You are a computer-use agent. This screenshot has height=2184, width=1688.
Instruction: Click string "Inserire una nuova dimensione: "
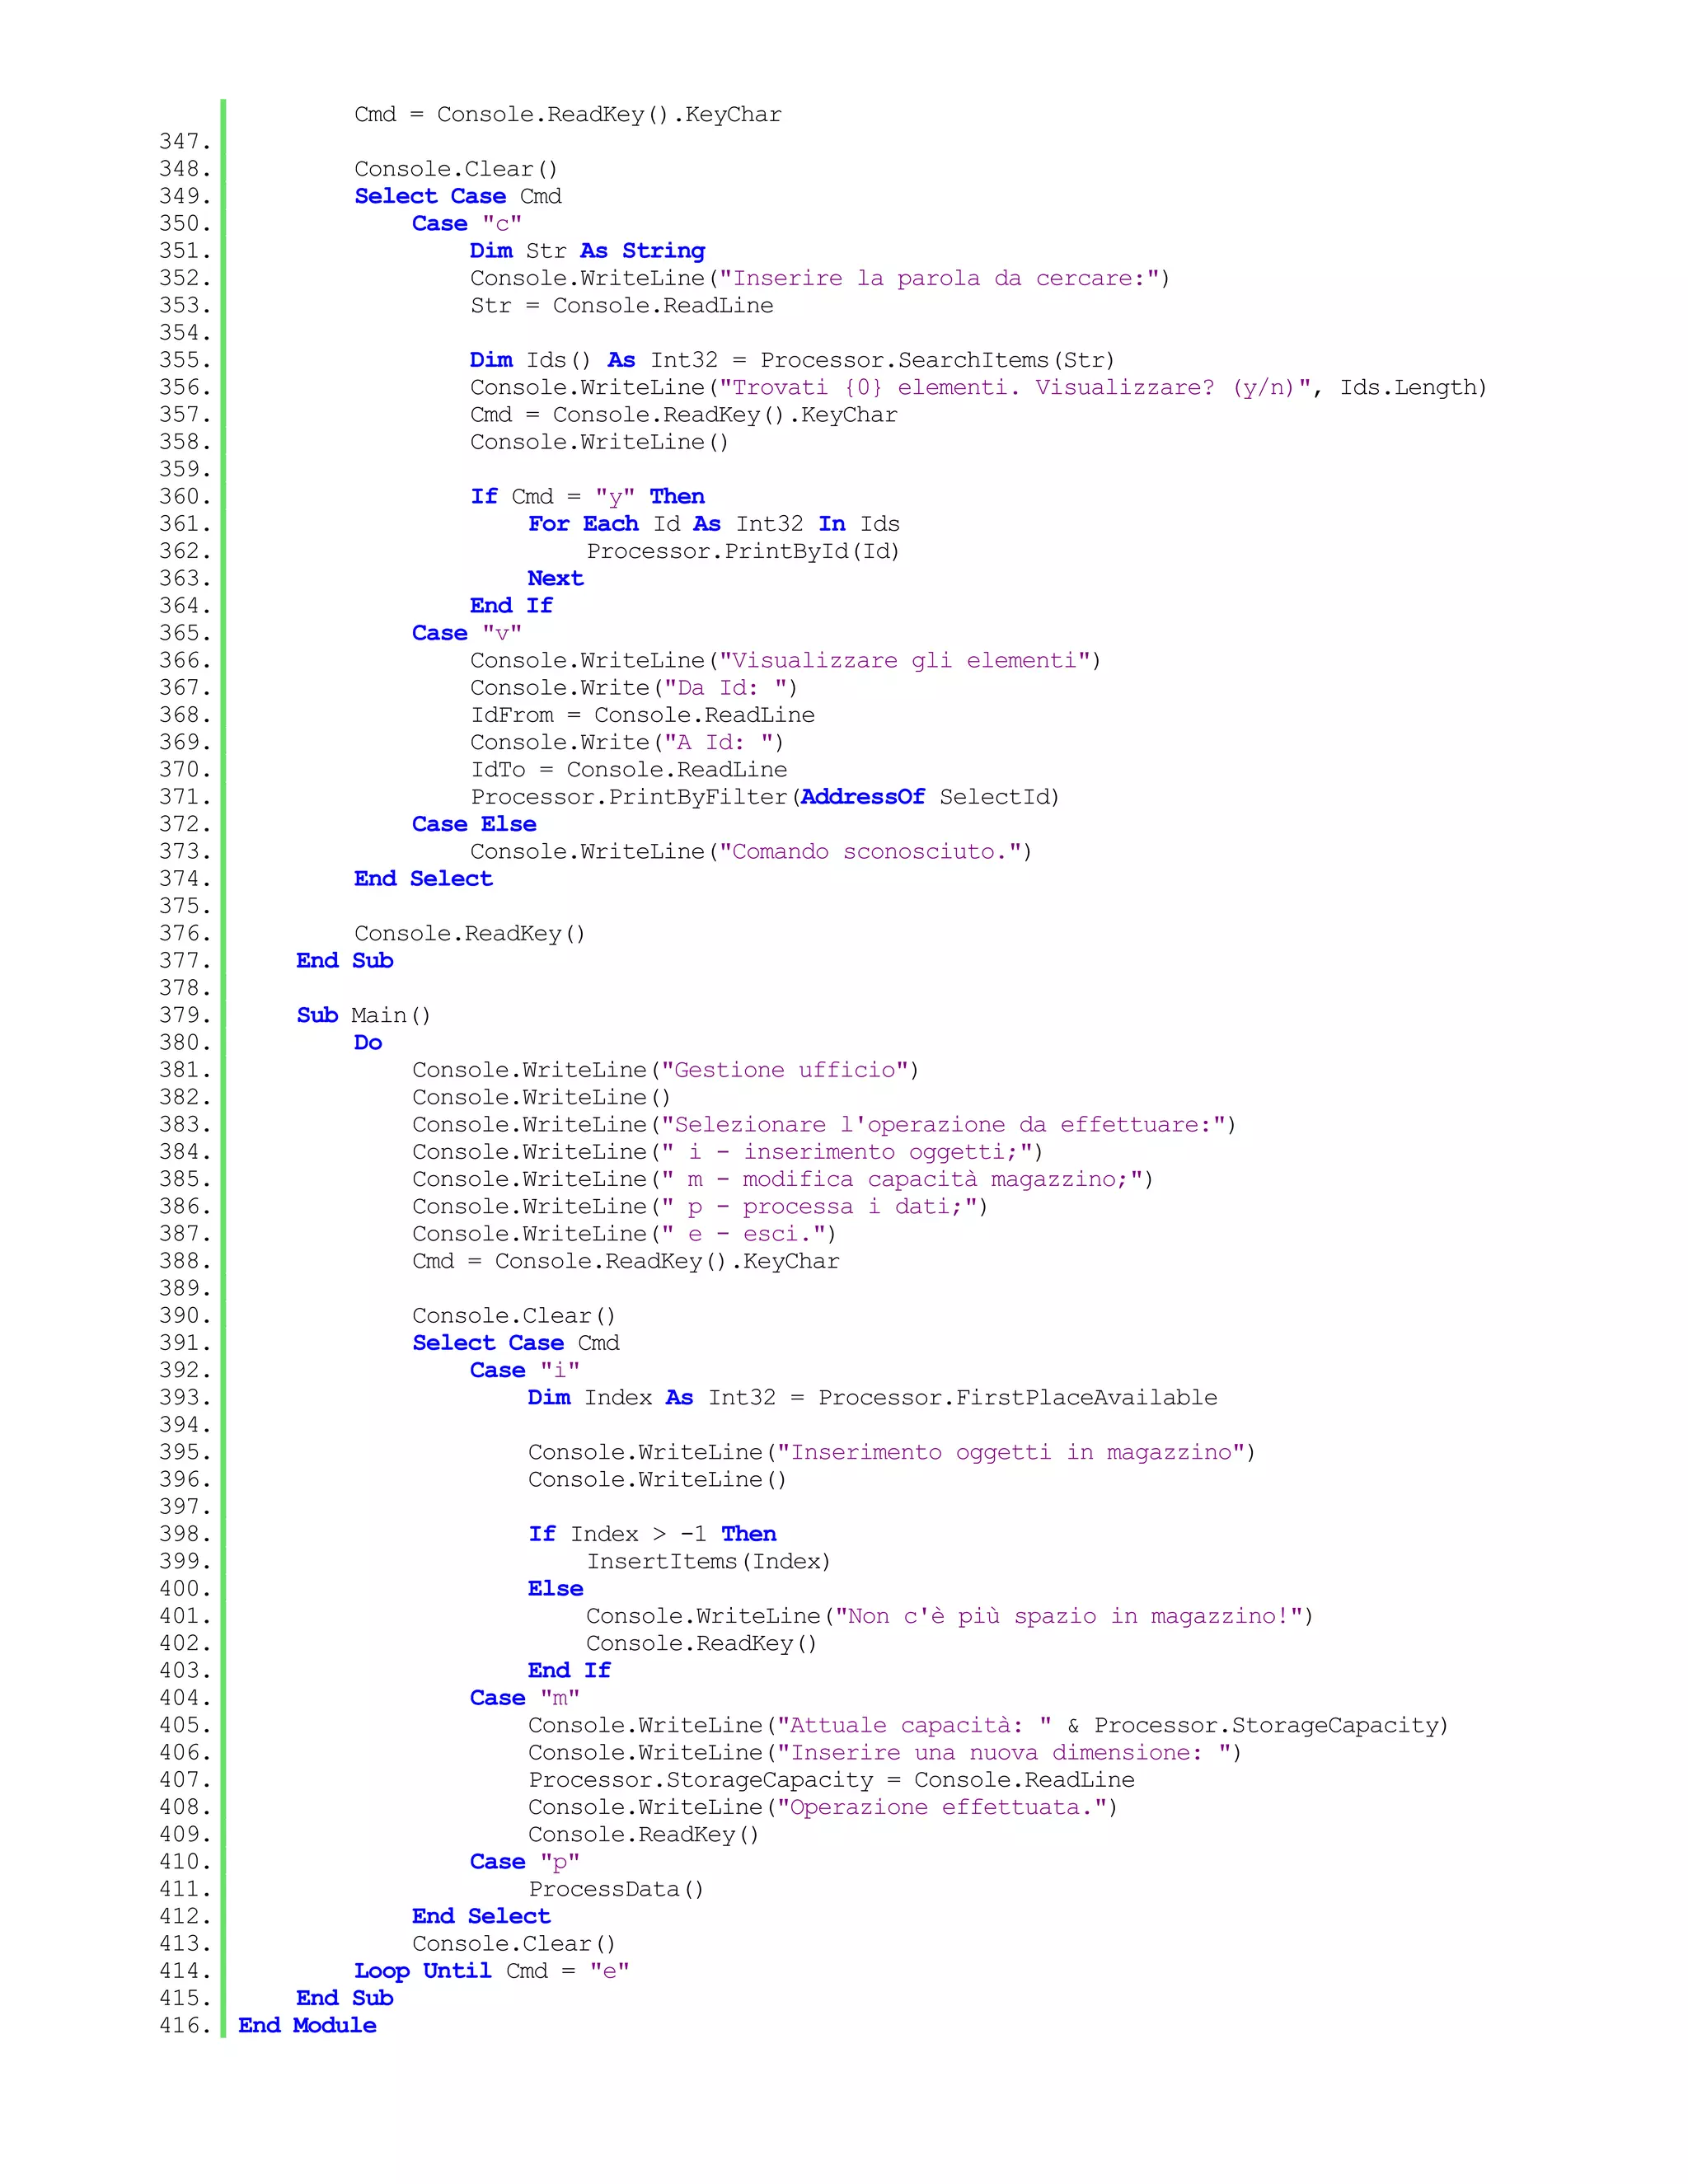[x=1004, y=1752]
